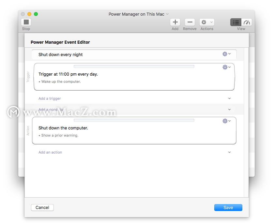The height and width of the screenshot is (224, 273).
Task: Open the Actions gear menu in toolbar
Action: [207, 22]
